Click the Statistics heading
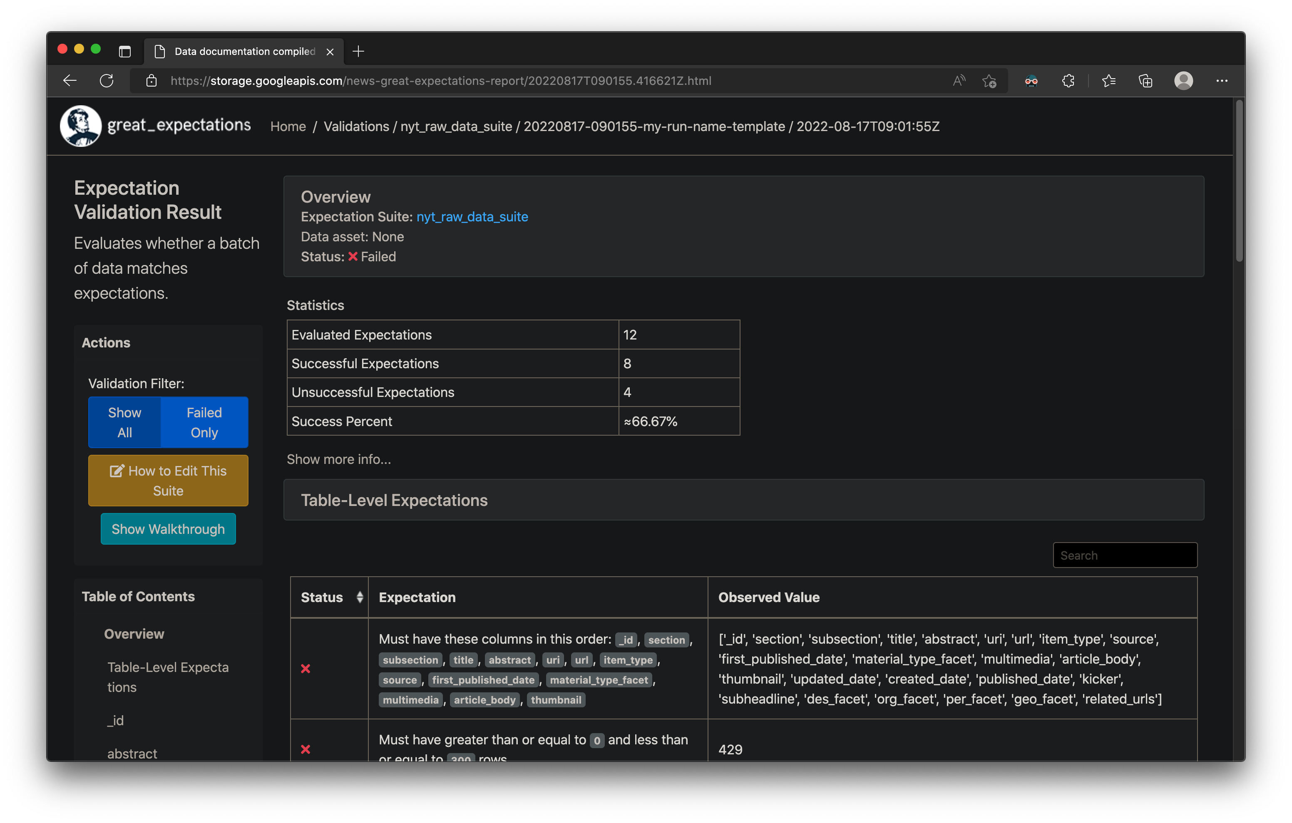The height and width of the screenshot is (823, 1292). tap(315, 305)
